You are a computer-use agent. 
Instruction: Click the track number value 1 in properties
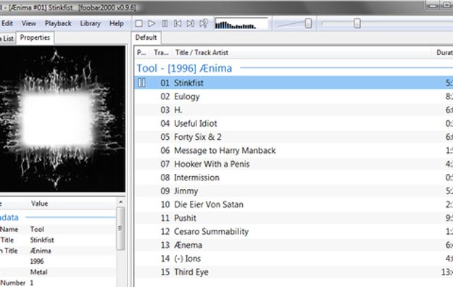click(32, 283)
